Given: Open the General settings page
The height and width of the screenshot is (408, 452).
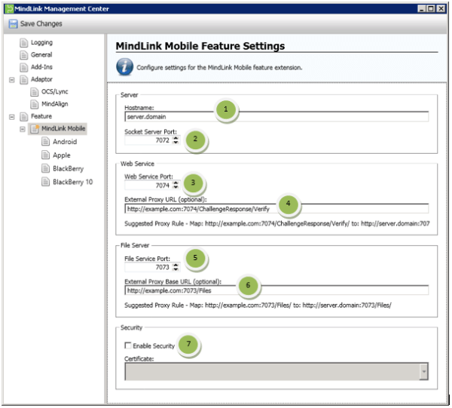Looking at the screenshot, I should [x=41, y=55].
